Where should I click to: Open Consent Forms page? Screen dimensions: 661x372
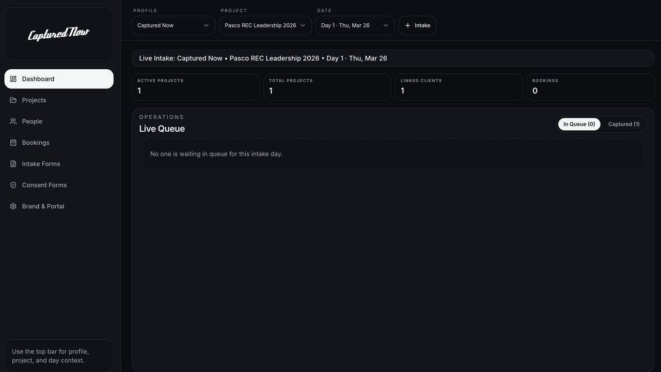(59, 185)
